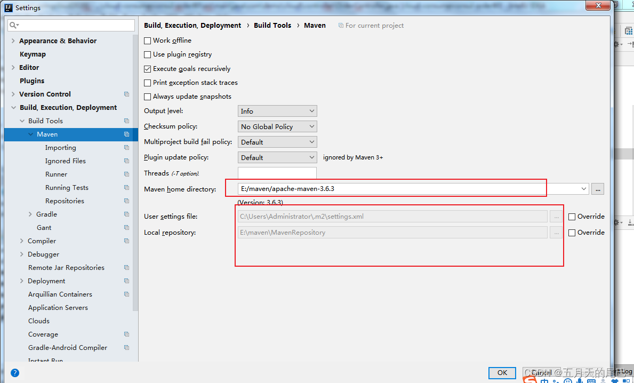The height and width of the screenshot is (383, 634).
Task: Click the project-level icon next to Ignored Files
Action: pos(126,161)
